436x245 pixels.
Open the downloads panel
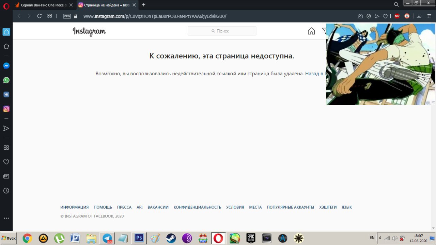pyautogui.click(x=419, y=16)
